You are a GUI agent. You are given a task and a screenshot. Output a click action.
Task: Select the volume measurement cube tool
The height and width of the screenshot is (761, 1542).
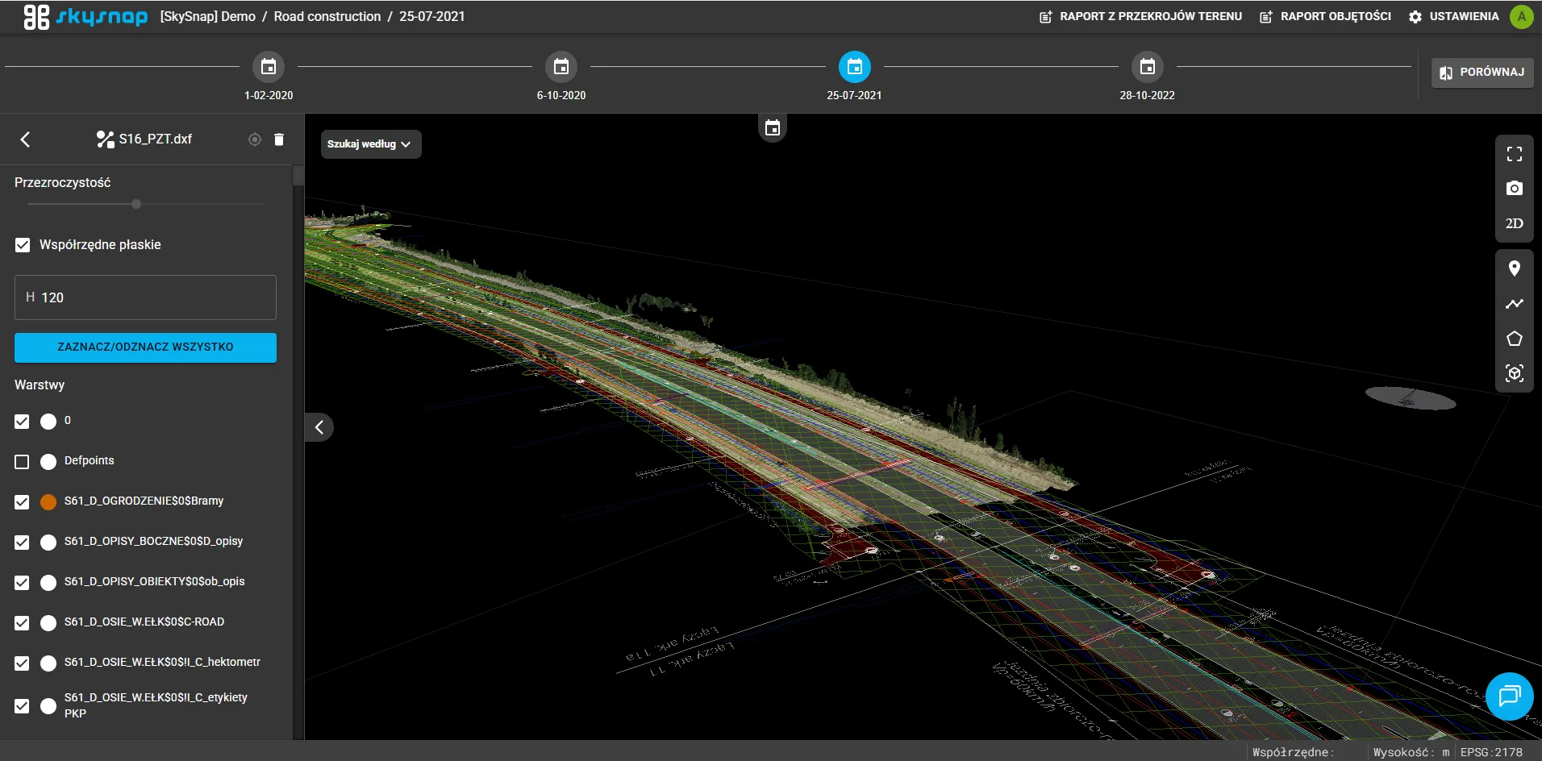(x=1514, y=373)
